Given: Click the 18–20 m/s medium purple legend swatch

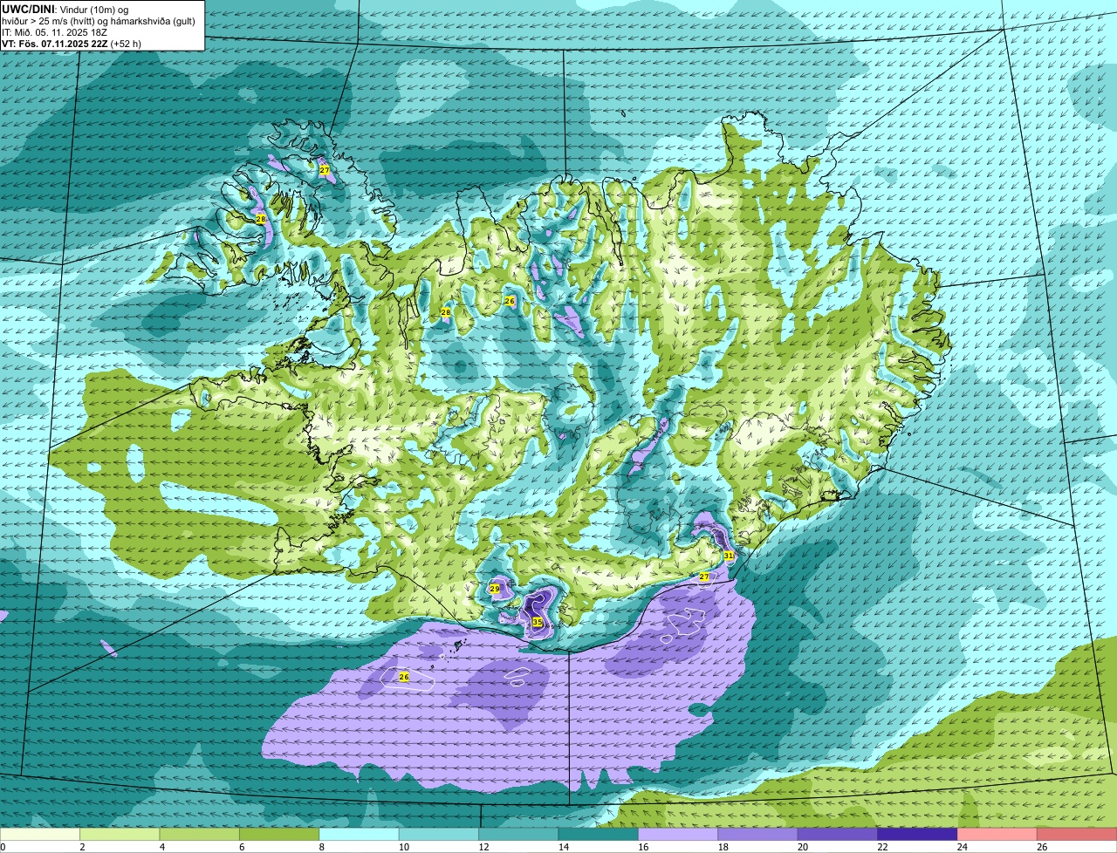Looking at the screenshot, I should point(757,835).
